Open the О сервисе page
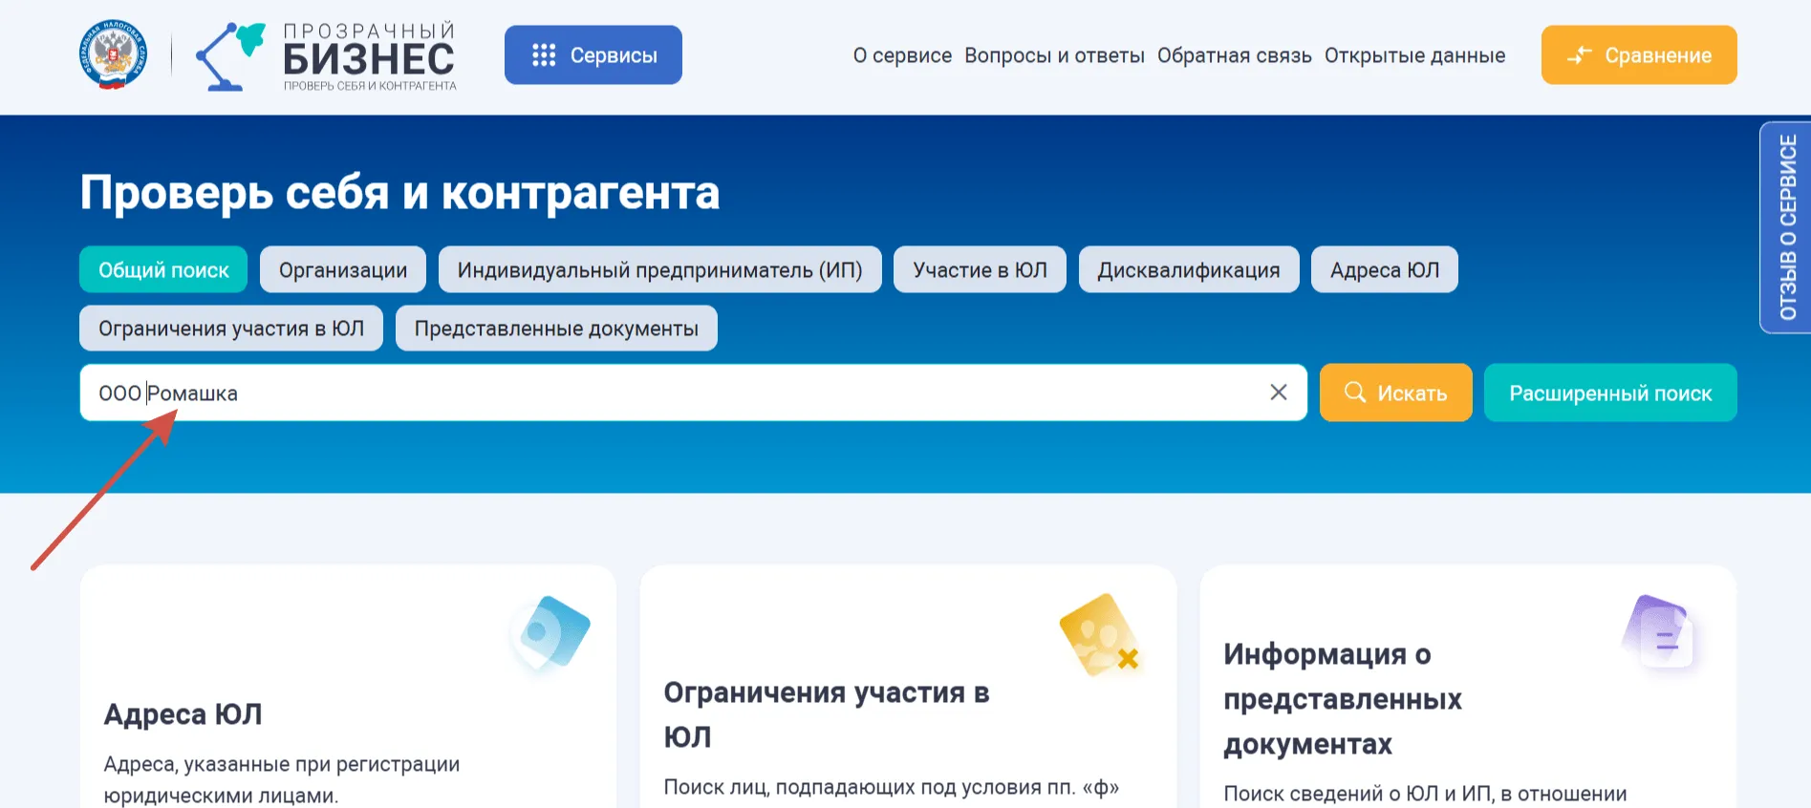The image size is (1811, 808). coord(902,55)
